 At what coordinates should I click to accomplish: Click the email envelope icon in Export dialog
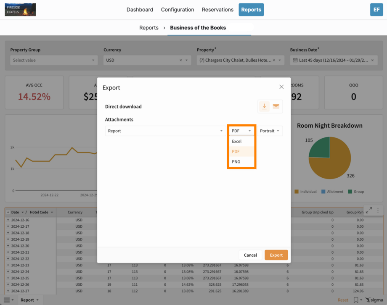276,106
